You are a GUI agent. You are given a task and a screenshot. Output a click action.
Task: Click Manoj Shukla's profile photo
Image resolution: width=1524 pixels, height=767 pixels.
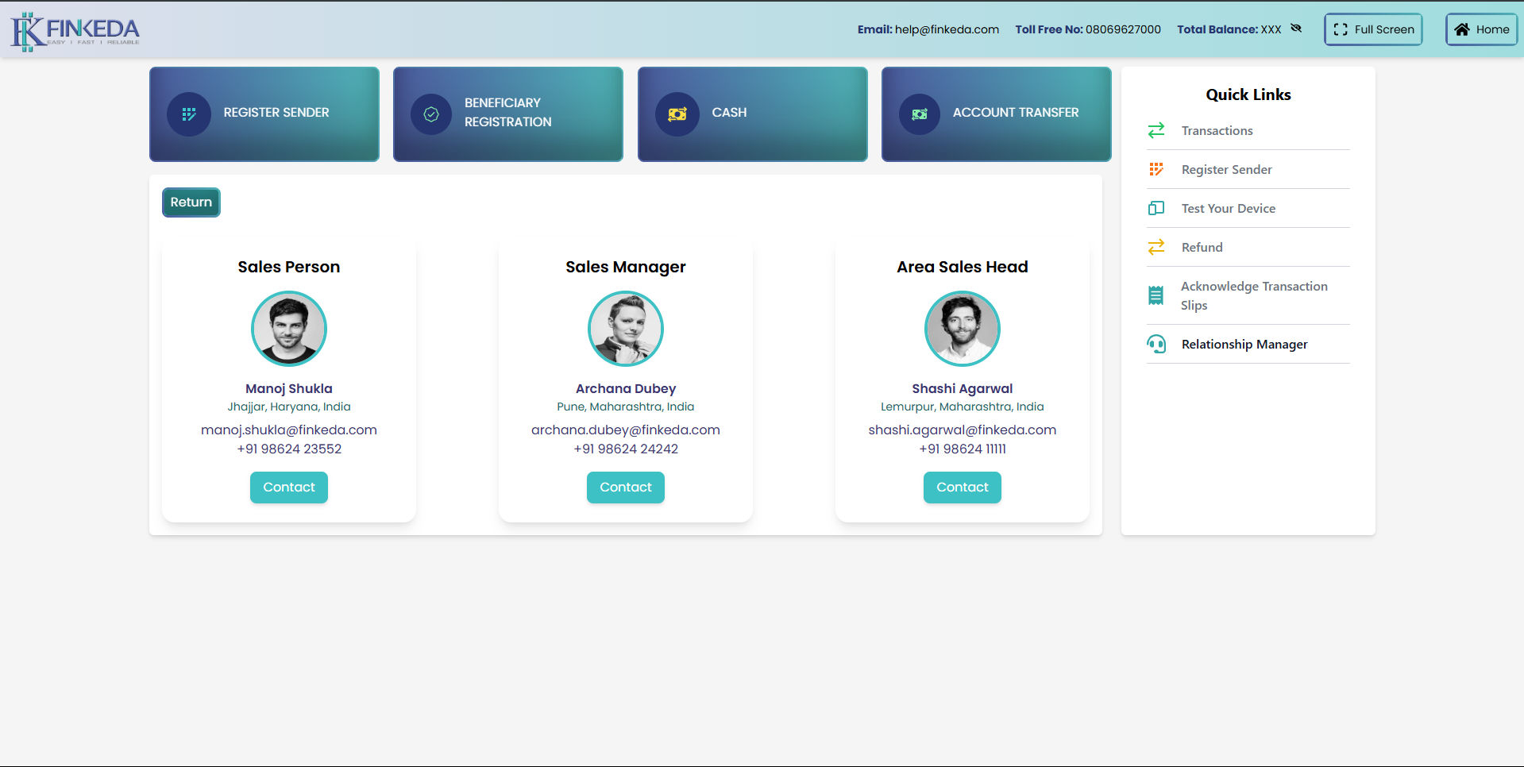click(x=289, y=329)
